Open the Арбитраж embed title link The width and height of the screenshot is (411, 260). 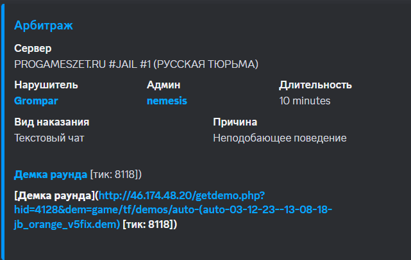tap(44, 26)
